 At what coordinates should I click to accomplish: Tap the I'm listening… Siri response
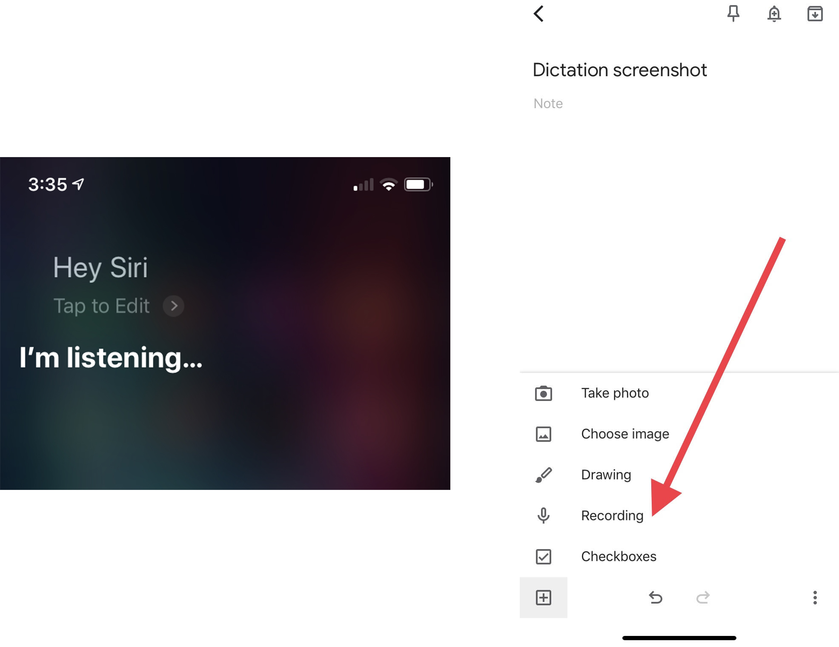click(x=111, y=358)
